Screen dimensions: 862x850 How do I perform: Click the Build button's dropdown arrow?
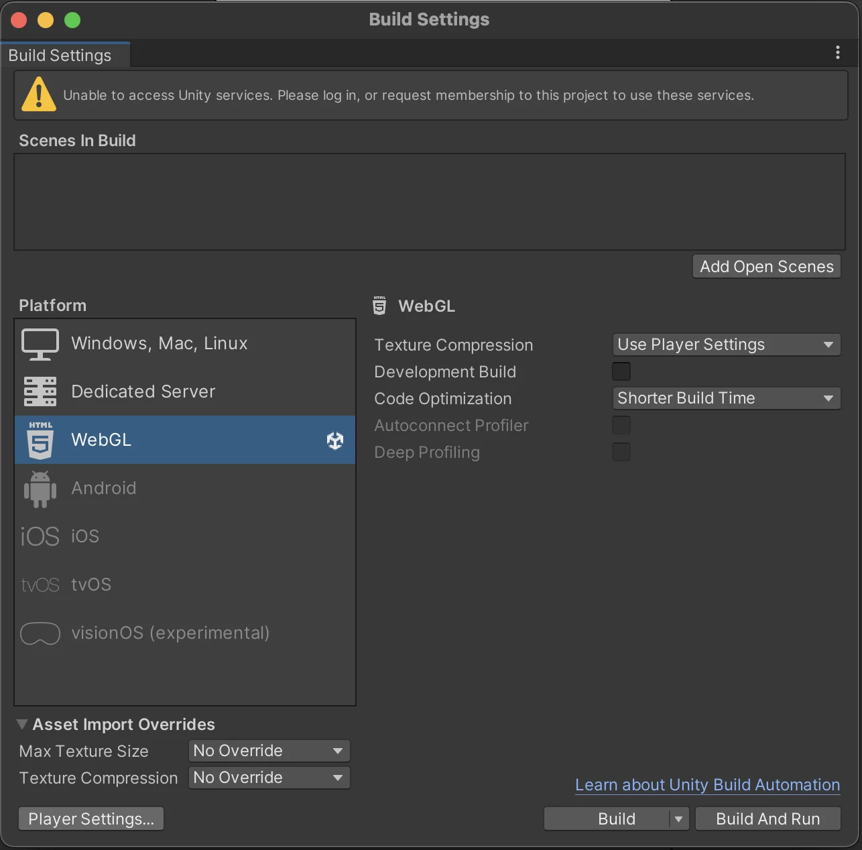[679, 819]
